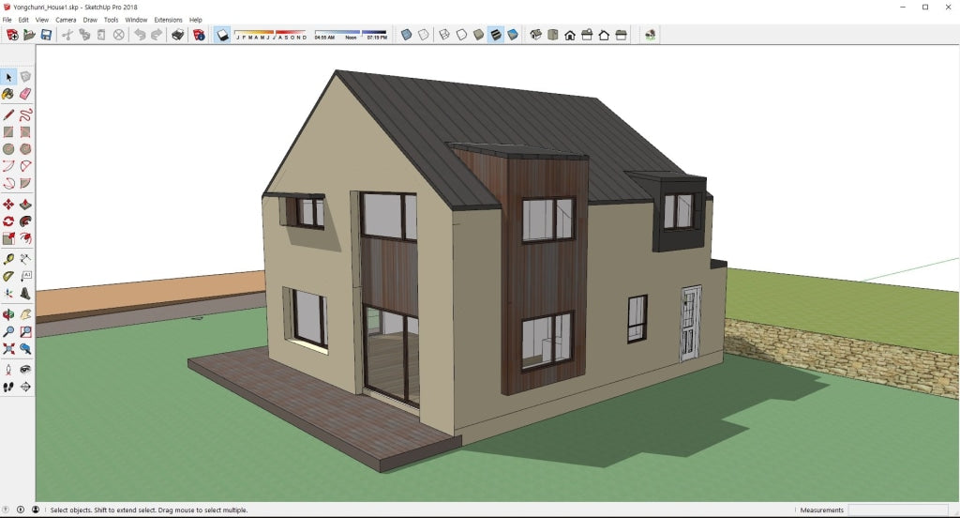Open the Camera menu
This screenshot has height=518, width=960.
point(66,20)
